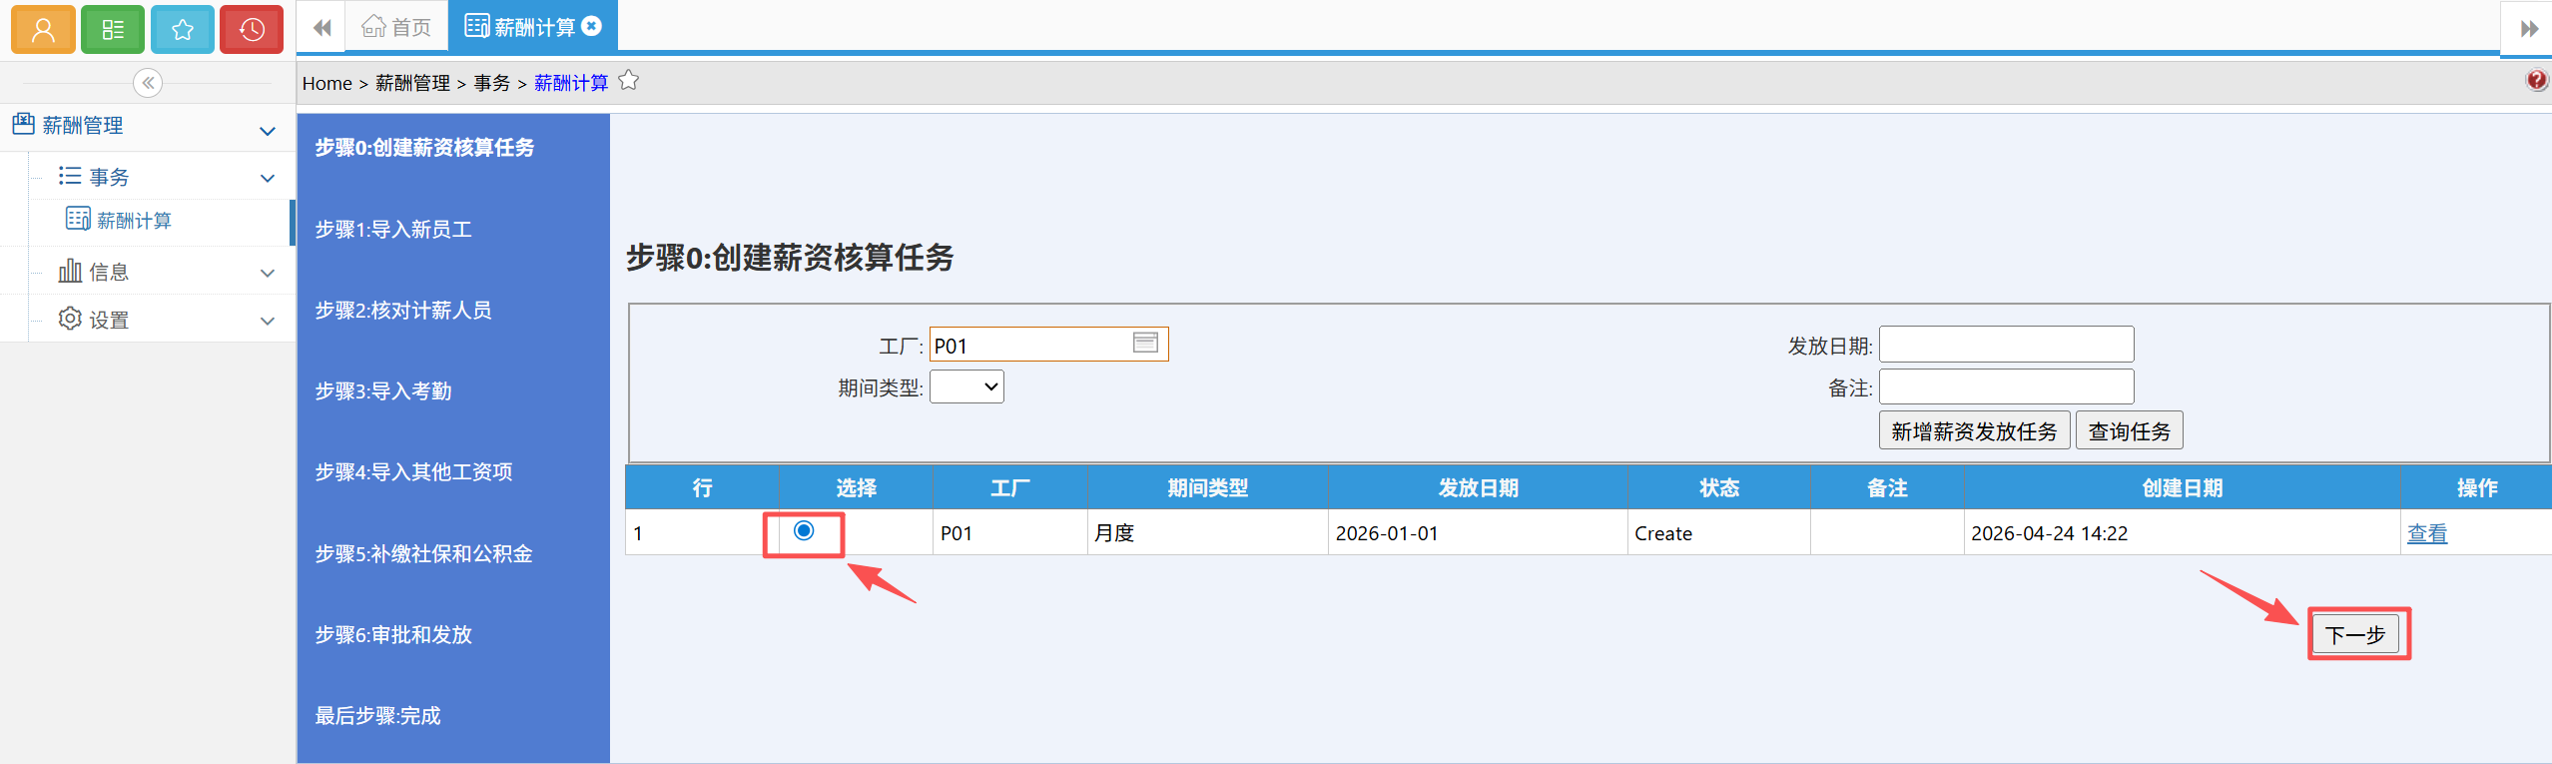Screen dimensions: 2552x764
Task: Open the red history clock icon
Action: pos(252,29)
